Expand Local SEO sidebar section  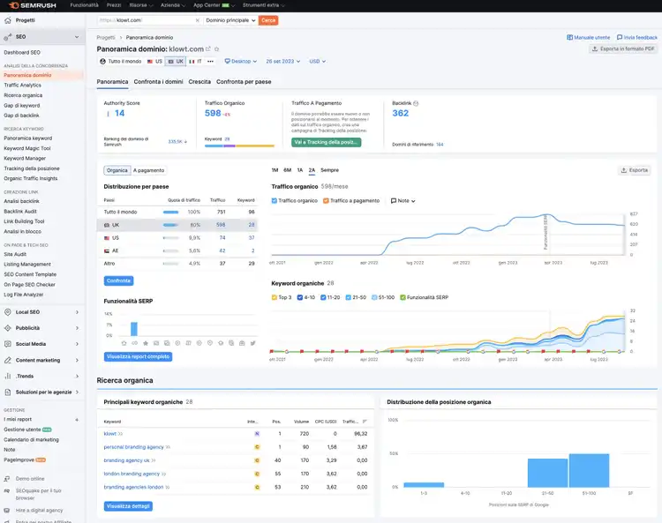pyautogui.click(x=77, y=312)
